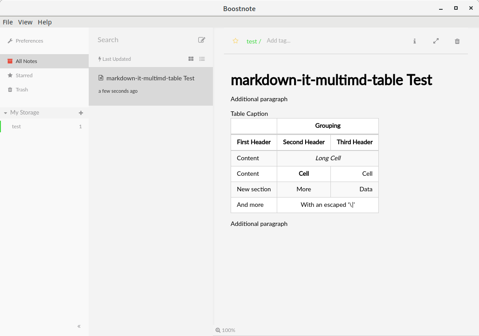Select the markdown-it-multimd-table Test note
The height and width of the screenshot is (336, 479).
tap(151, 86)
